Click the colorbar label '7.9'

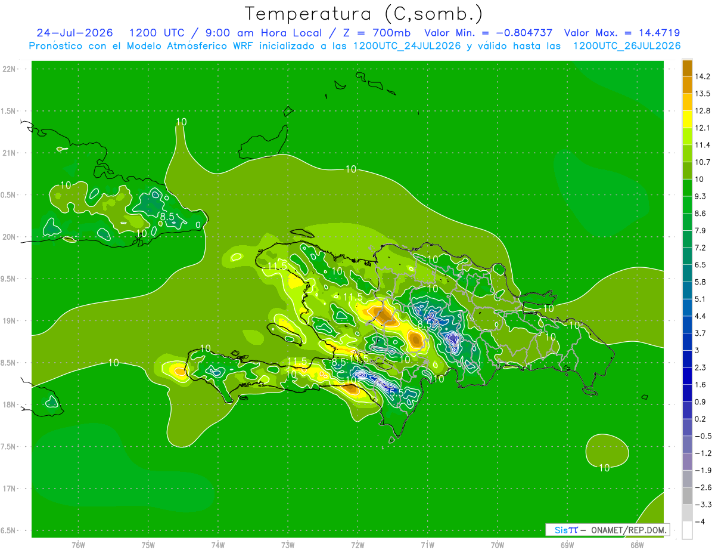pos(700,230)
